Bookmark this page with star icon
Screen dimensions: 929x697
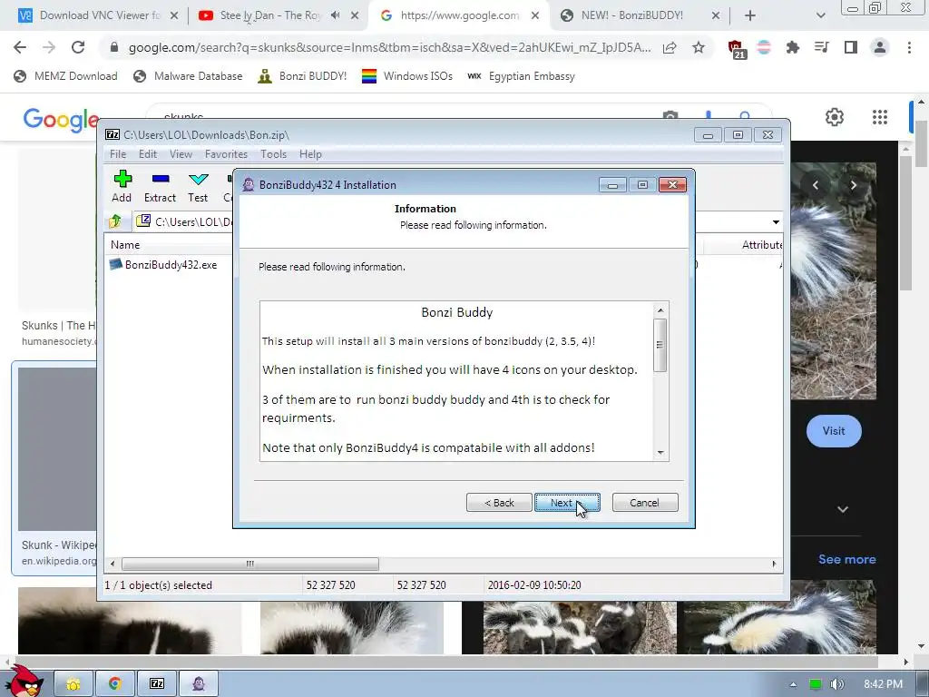pos(699,47)
